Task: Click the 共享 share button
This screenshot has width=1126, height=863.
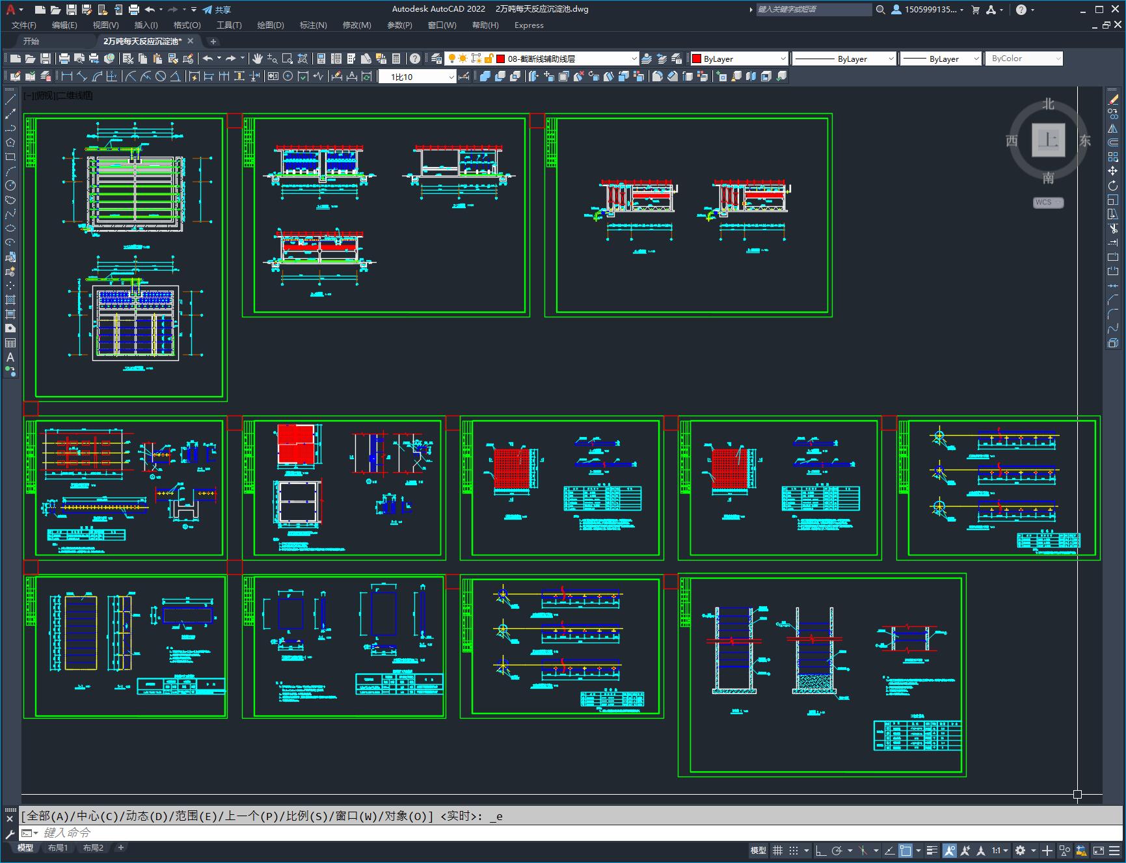Action: (217, 10)
